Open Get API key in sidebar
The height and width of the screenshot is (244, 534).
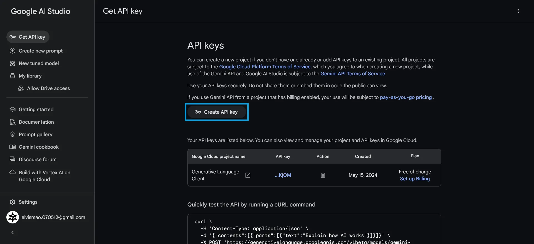point(28,37)
